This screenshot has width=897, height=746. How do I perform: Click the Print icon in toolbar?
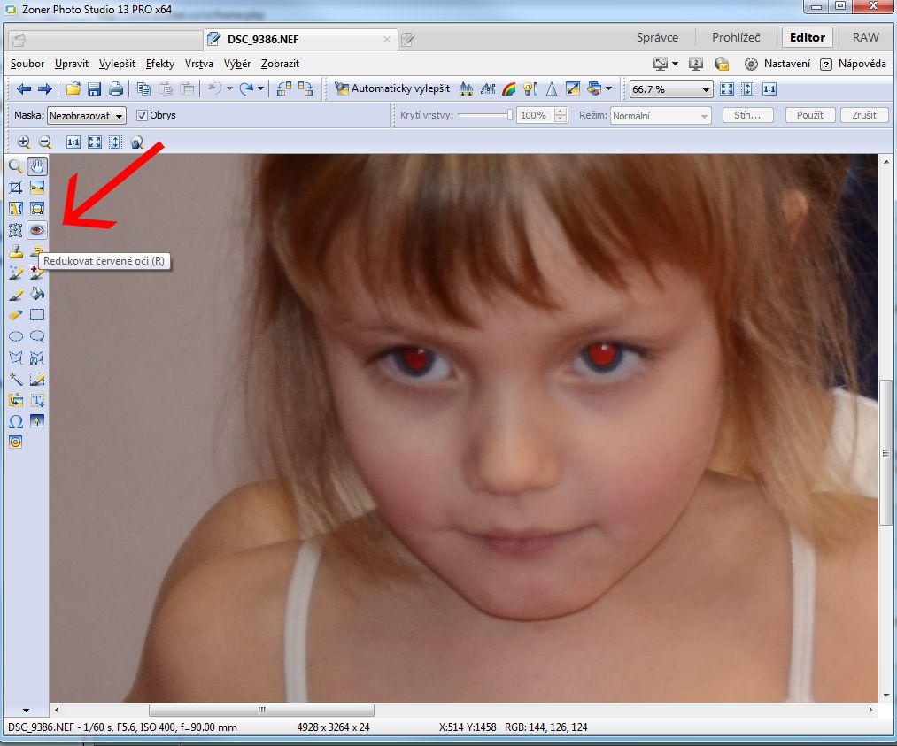coord(115,88)
